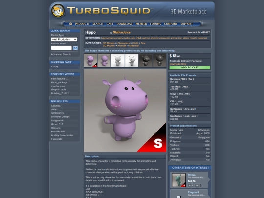
Task: Click the 'OBJ ( .obj )' format text
Action: click(x=177, y=101)
